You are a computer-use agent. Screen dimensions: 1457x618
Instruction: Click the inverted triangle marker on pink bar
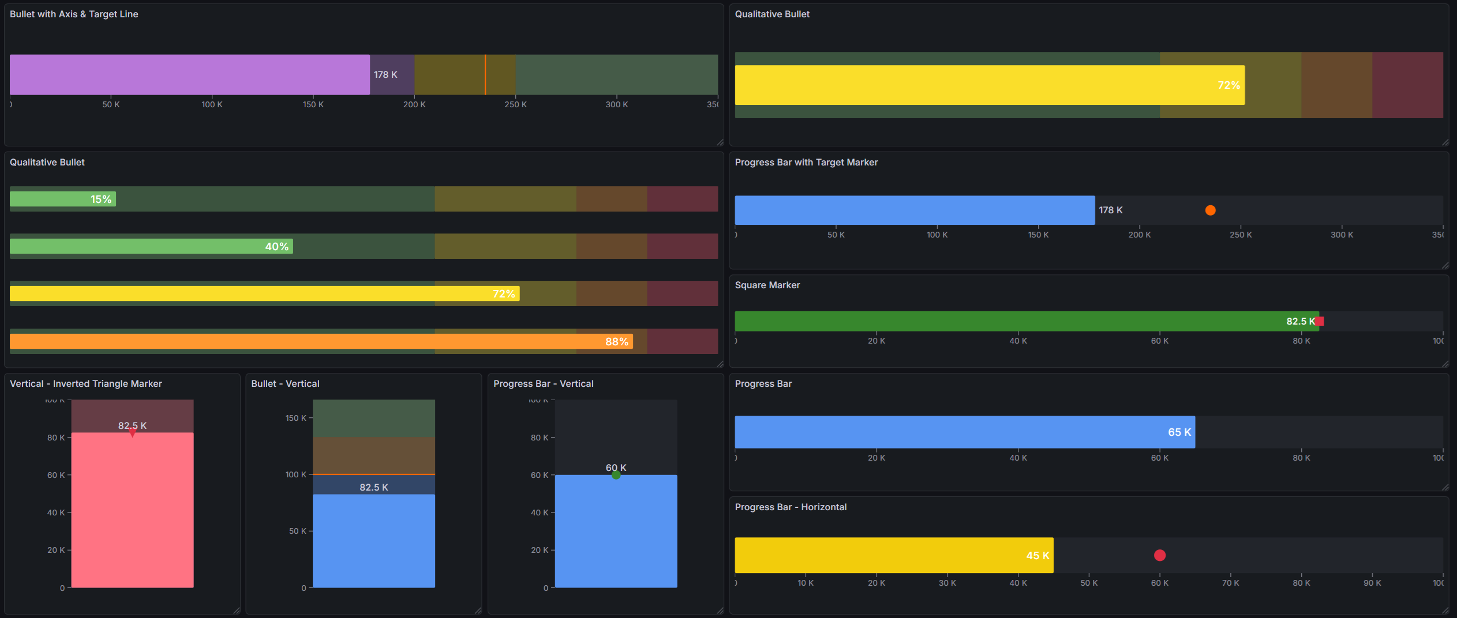point(132,433)
